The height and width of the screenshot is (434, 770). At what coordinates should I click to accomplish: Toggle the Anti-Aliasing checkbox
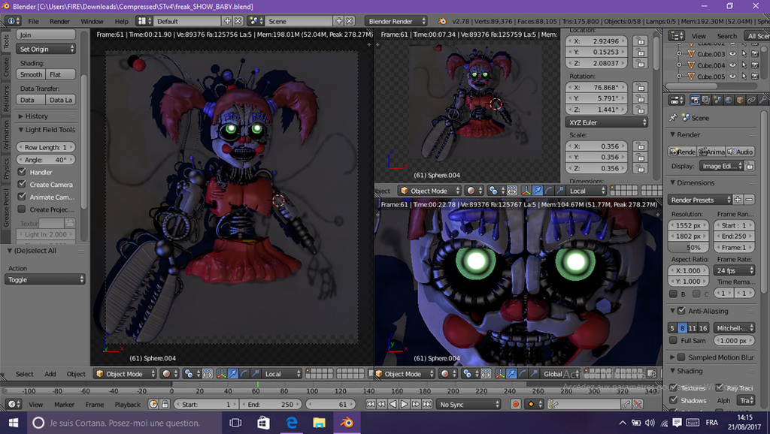(x=681, y=311)
